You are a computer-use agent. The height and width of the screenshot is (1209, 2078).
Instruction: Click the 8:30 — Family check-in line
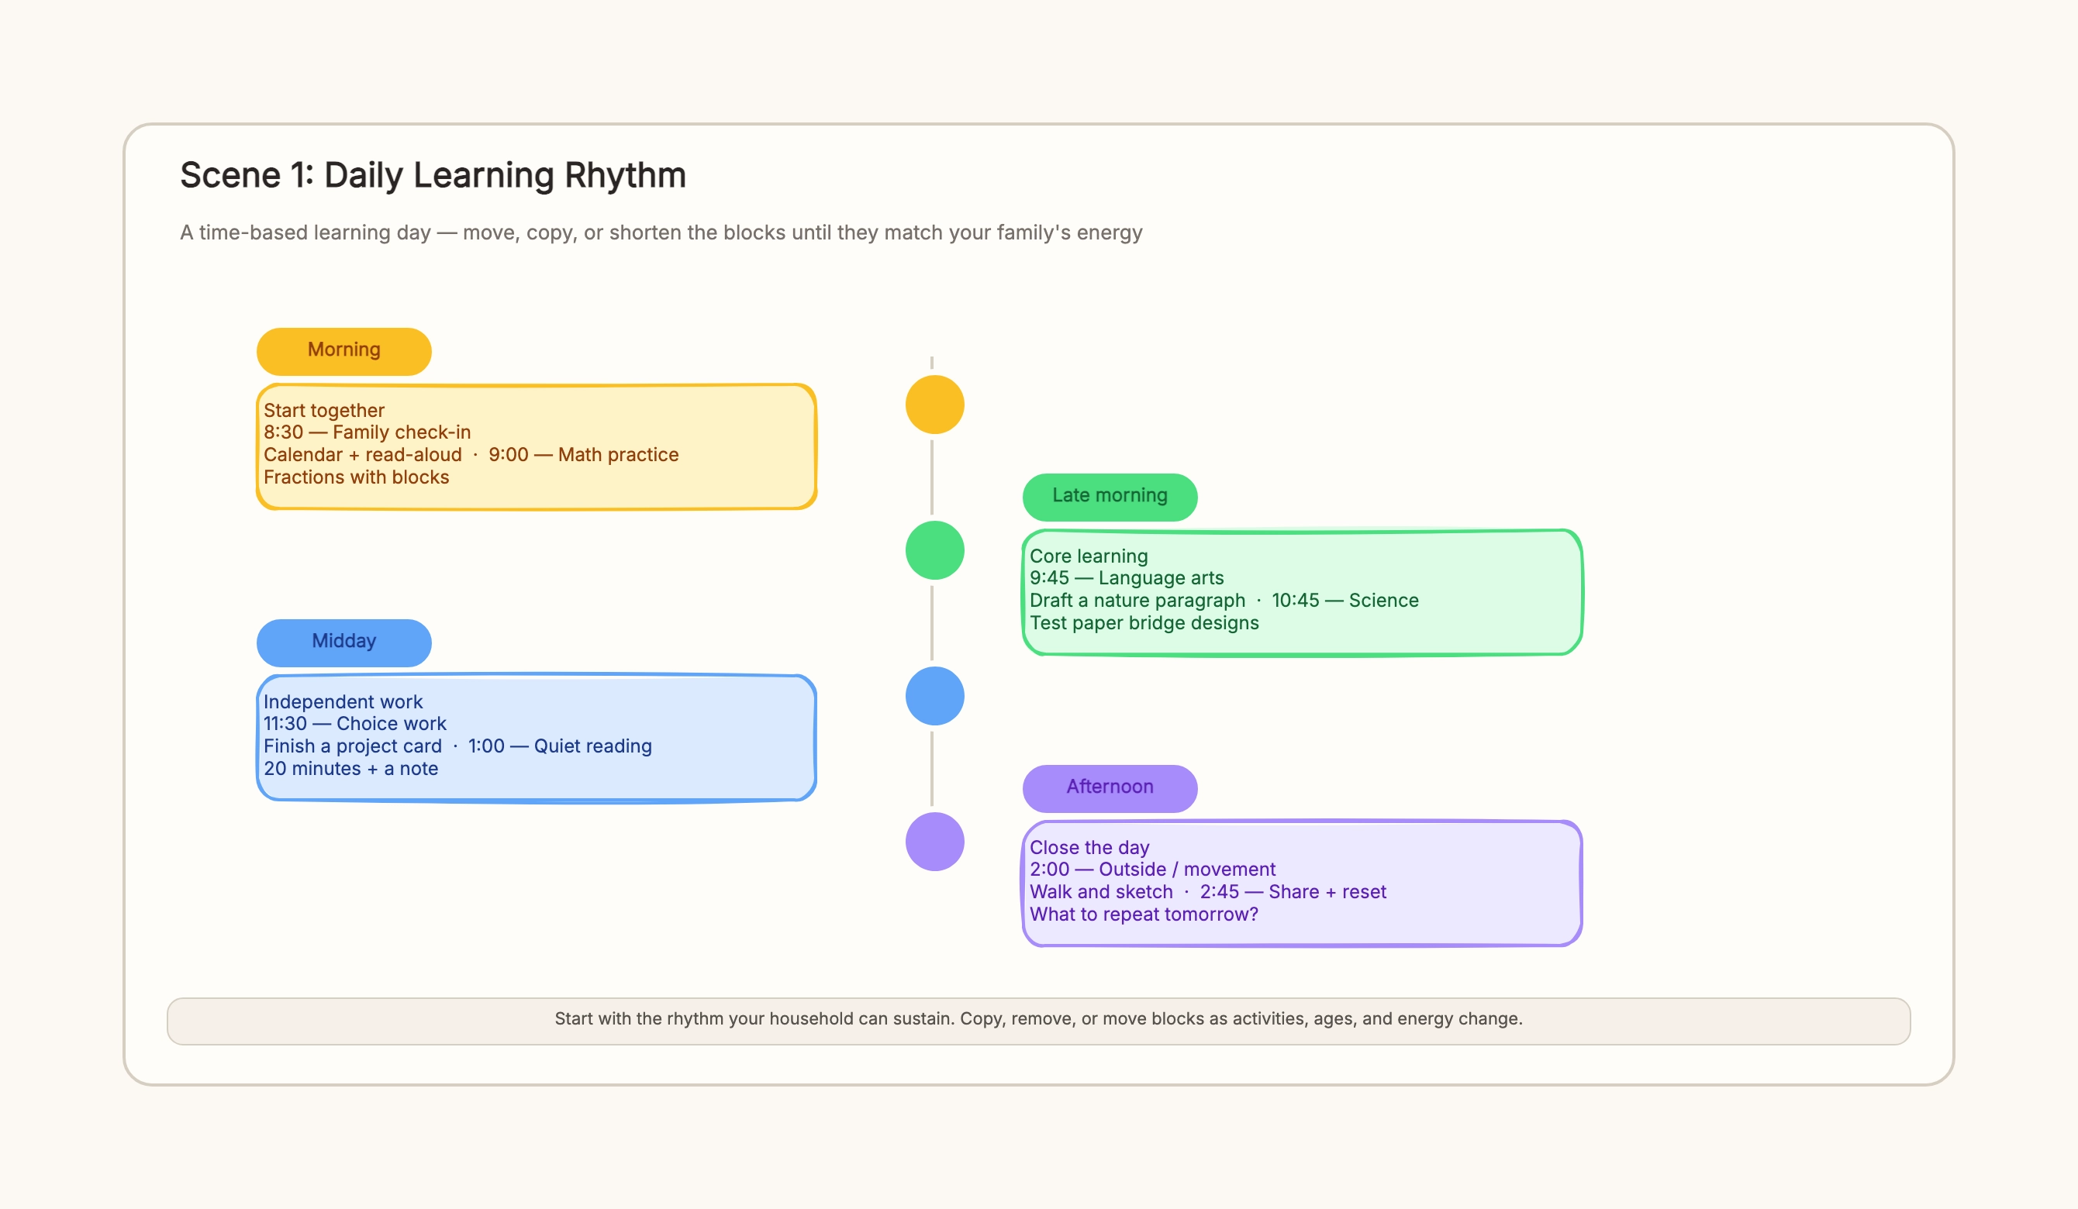(367, 432)
